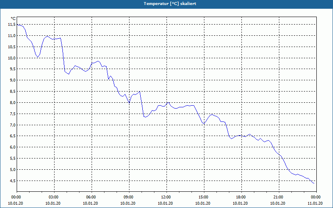Choose the 6,0 temperature label

(12, 147)
